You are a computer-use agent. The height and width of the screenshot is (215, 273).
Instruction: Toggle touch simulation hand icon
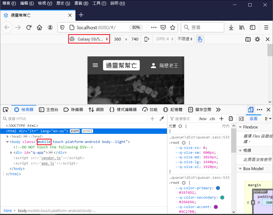point(200,39)
